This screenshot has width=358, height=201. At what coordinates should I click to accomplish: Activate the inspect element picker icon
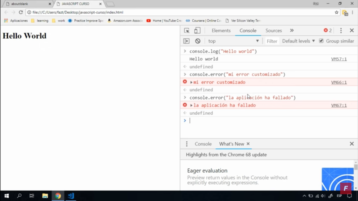tap(187, 31)
